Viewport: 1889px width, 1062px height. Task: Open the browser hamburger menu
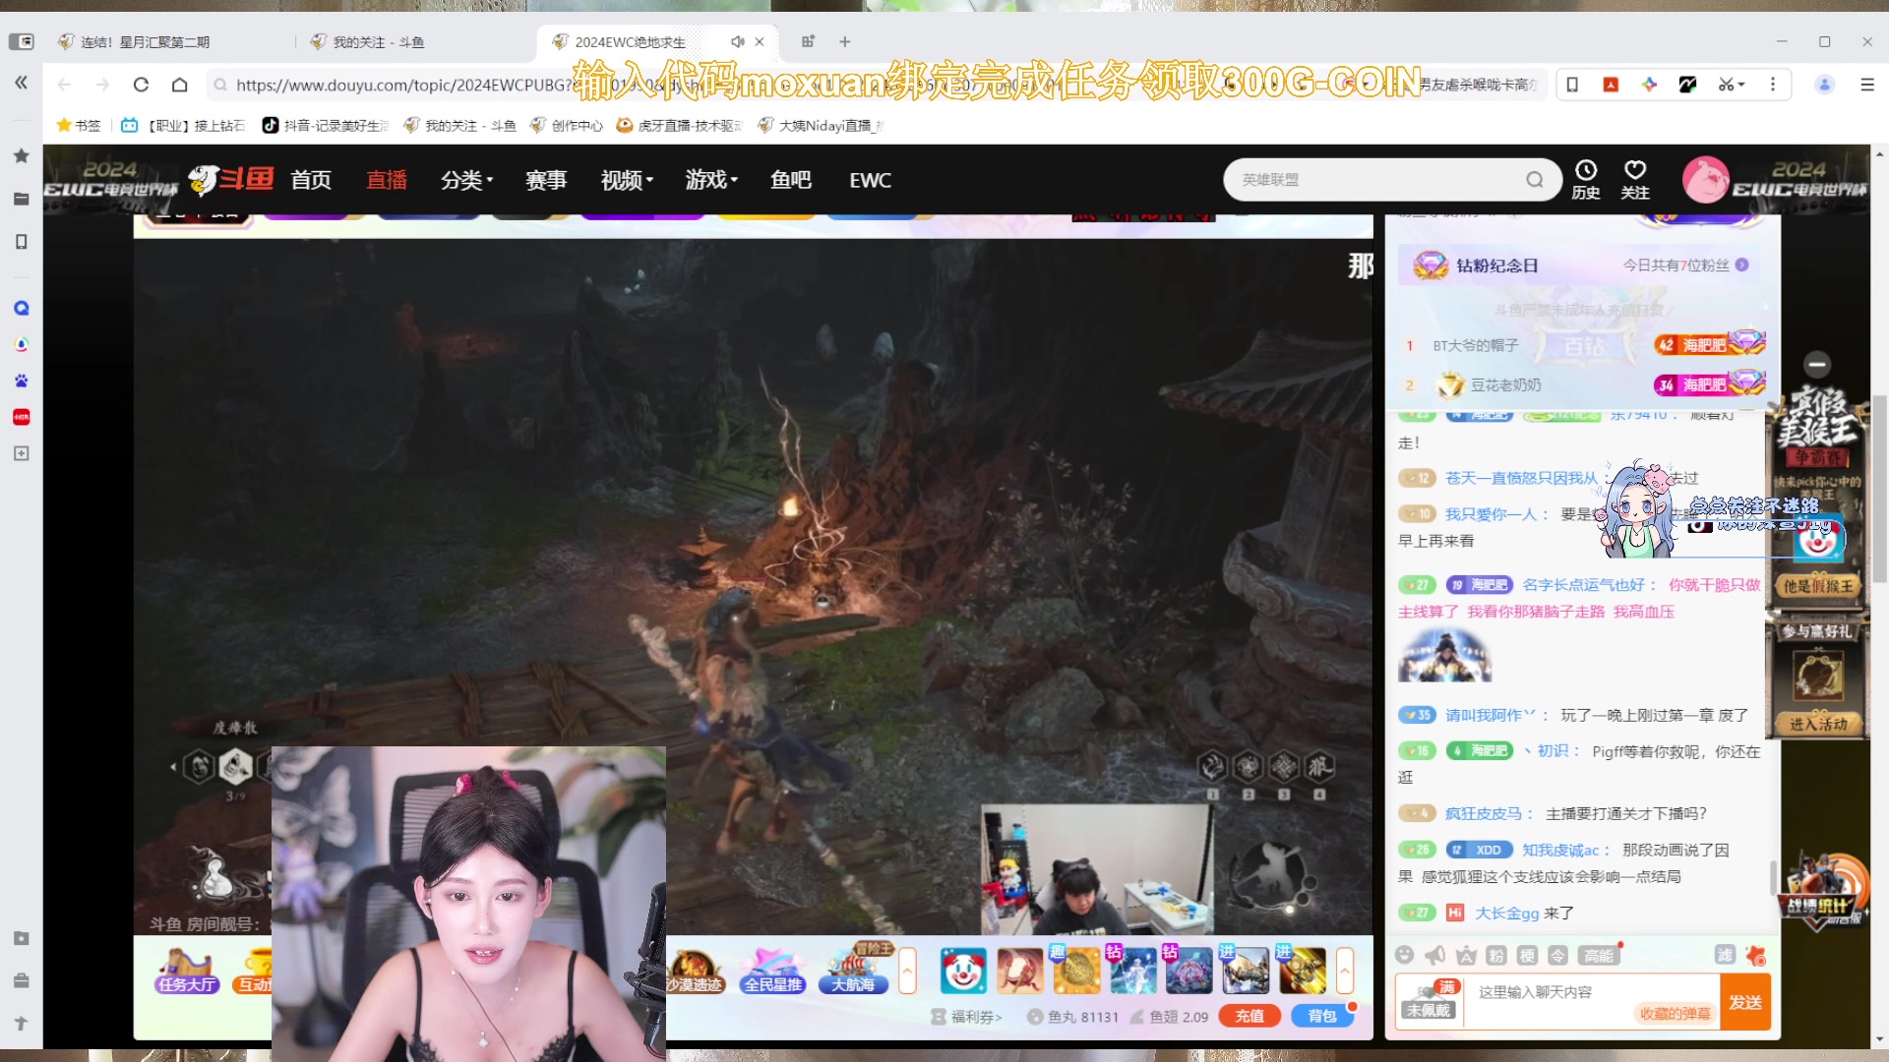(x=1867, y=85)
